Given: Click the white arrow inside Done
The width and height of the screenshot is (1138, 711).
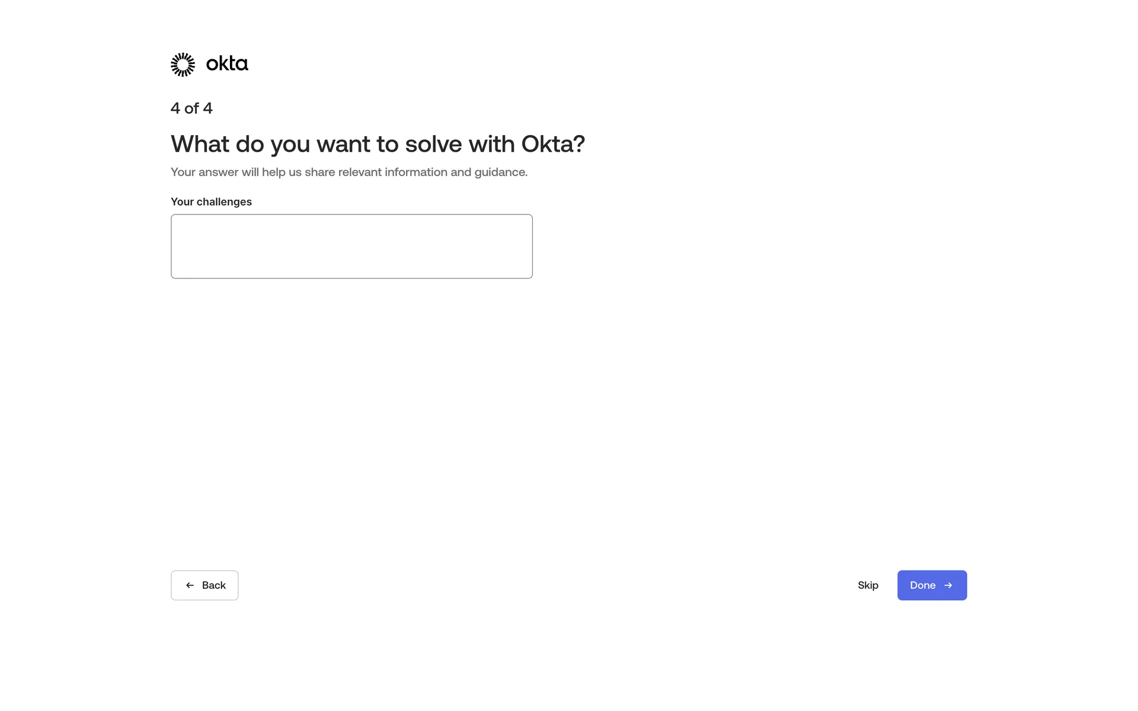Looking at the screenshot, I should pyautogui.click(x=948, y=585).
